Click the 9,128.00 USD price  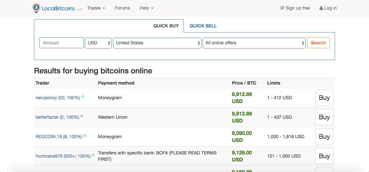coord(242,156)
